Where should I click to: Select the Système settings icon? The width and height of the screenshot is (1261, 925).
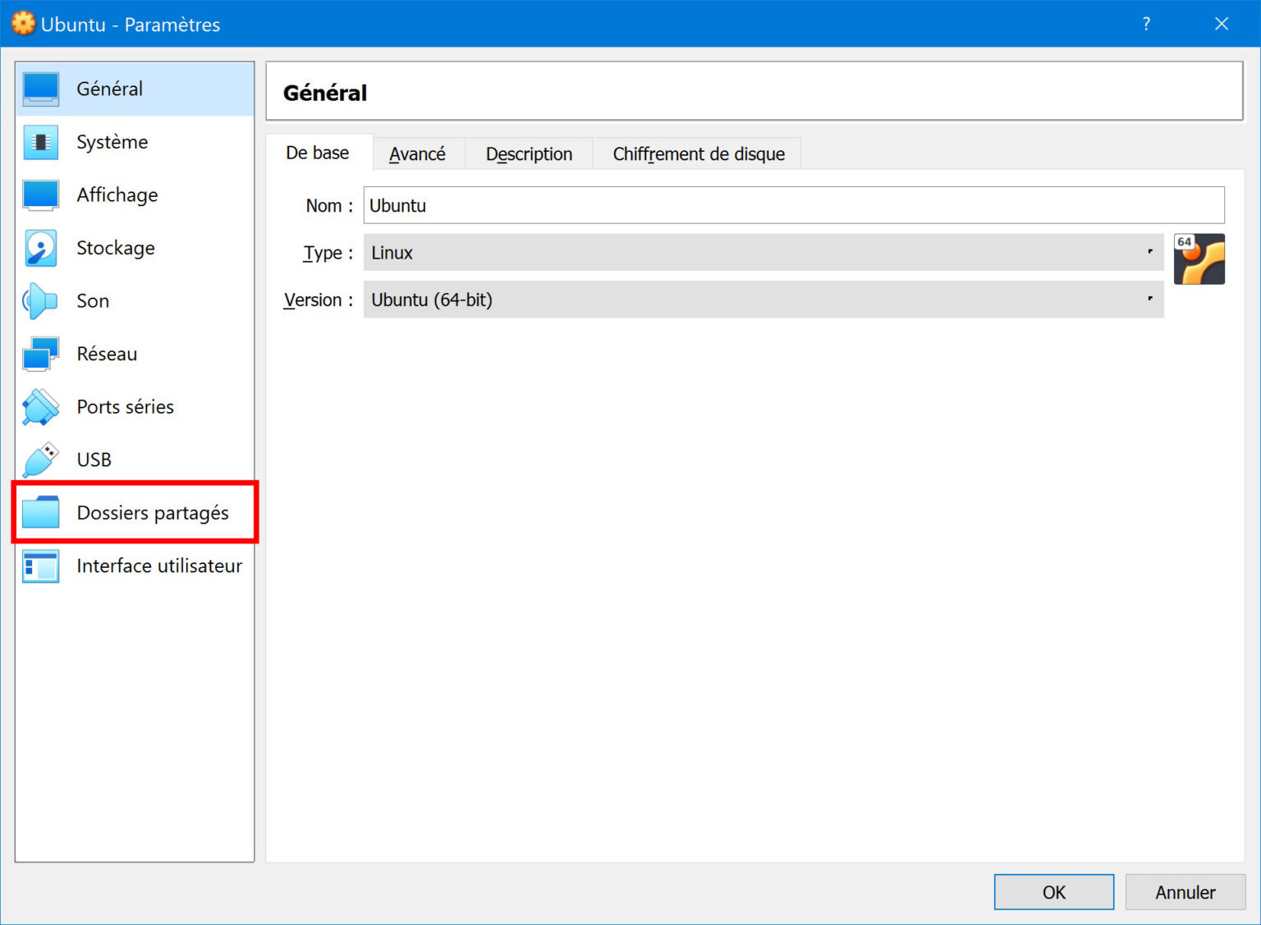[x=39, y=141]
